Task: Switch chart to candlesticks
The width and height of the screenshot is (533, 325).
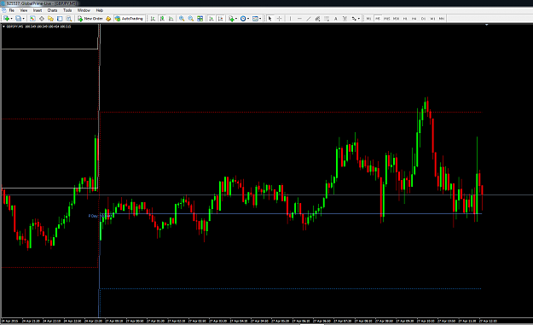Action: [162, 19]
